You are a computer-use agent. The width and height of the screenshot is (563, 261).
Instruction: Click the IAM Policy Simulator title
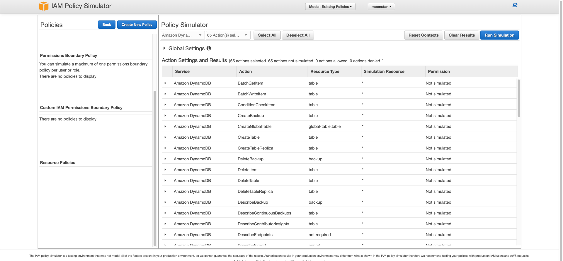coord(81,6)
